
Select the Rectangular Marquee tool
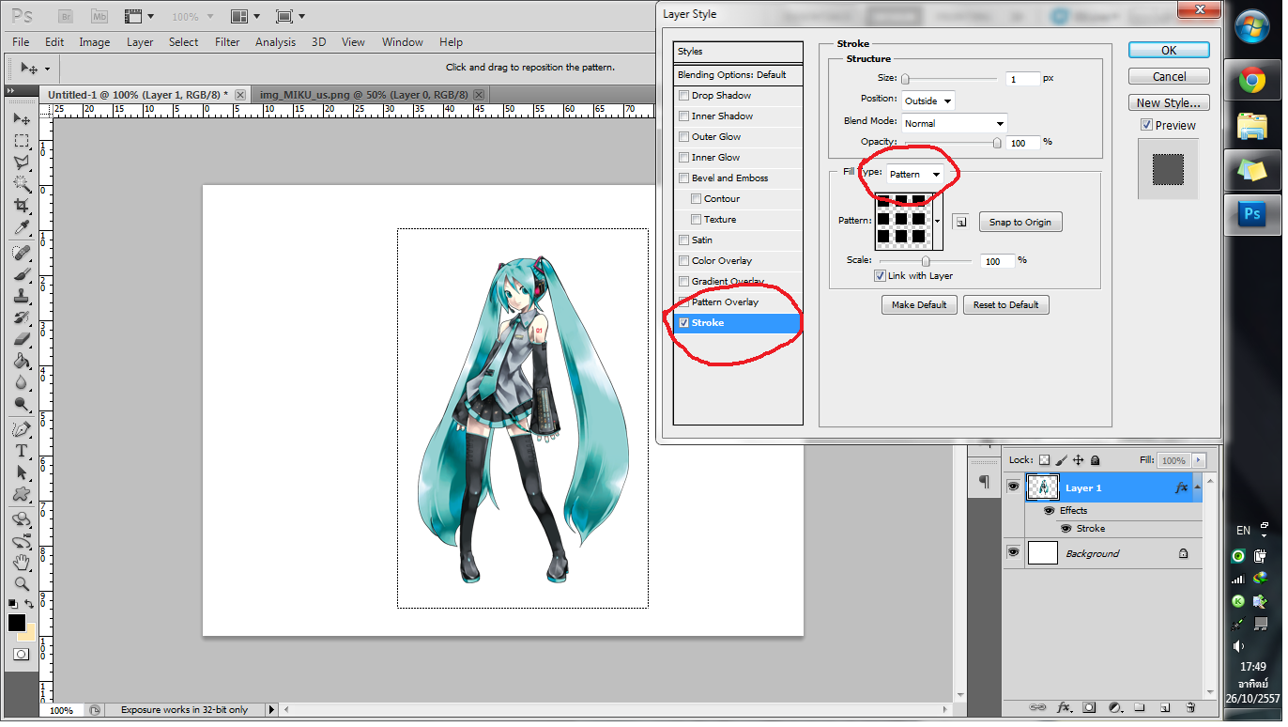point(21,141)
